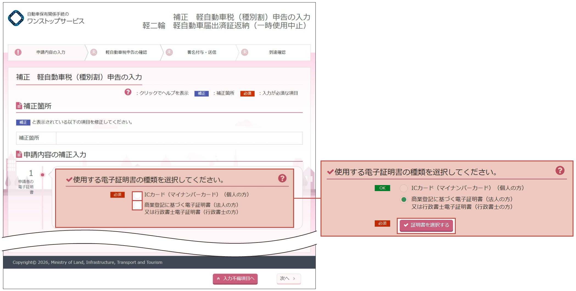Select 商業登記に基づく電子証明書 radio in left form
576x291 pixels.
[x=137, y=205]
